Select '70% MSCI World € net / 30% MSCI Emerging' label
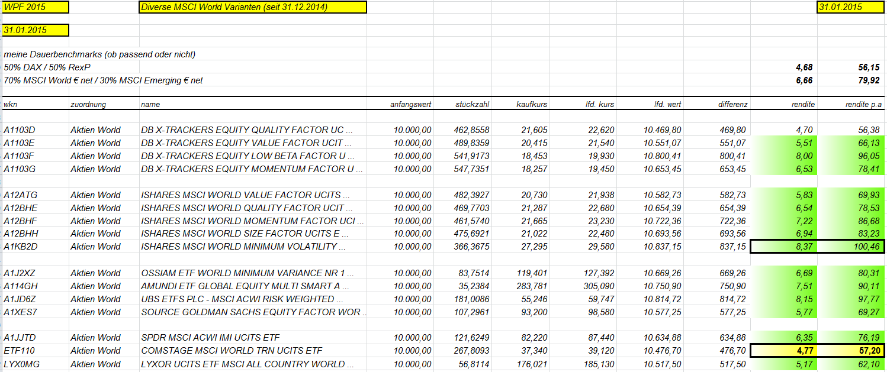The height and width of the screenshot is (372, 887). point(103,80)
